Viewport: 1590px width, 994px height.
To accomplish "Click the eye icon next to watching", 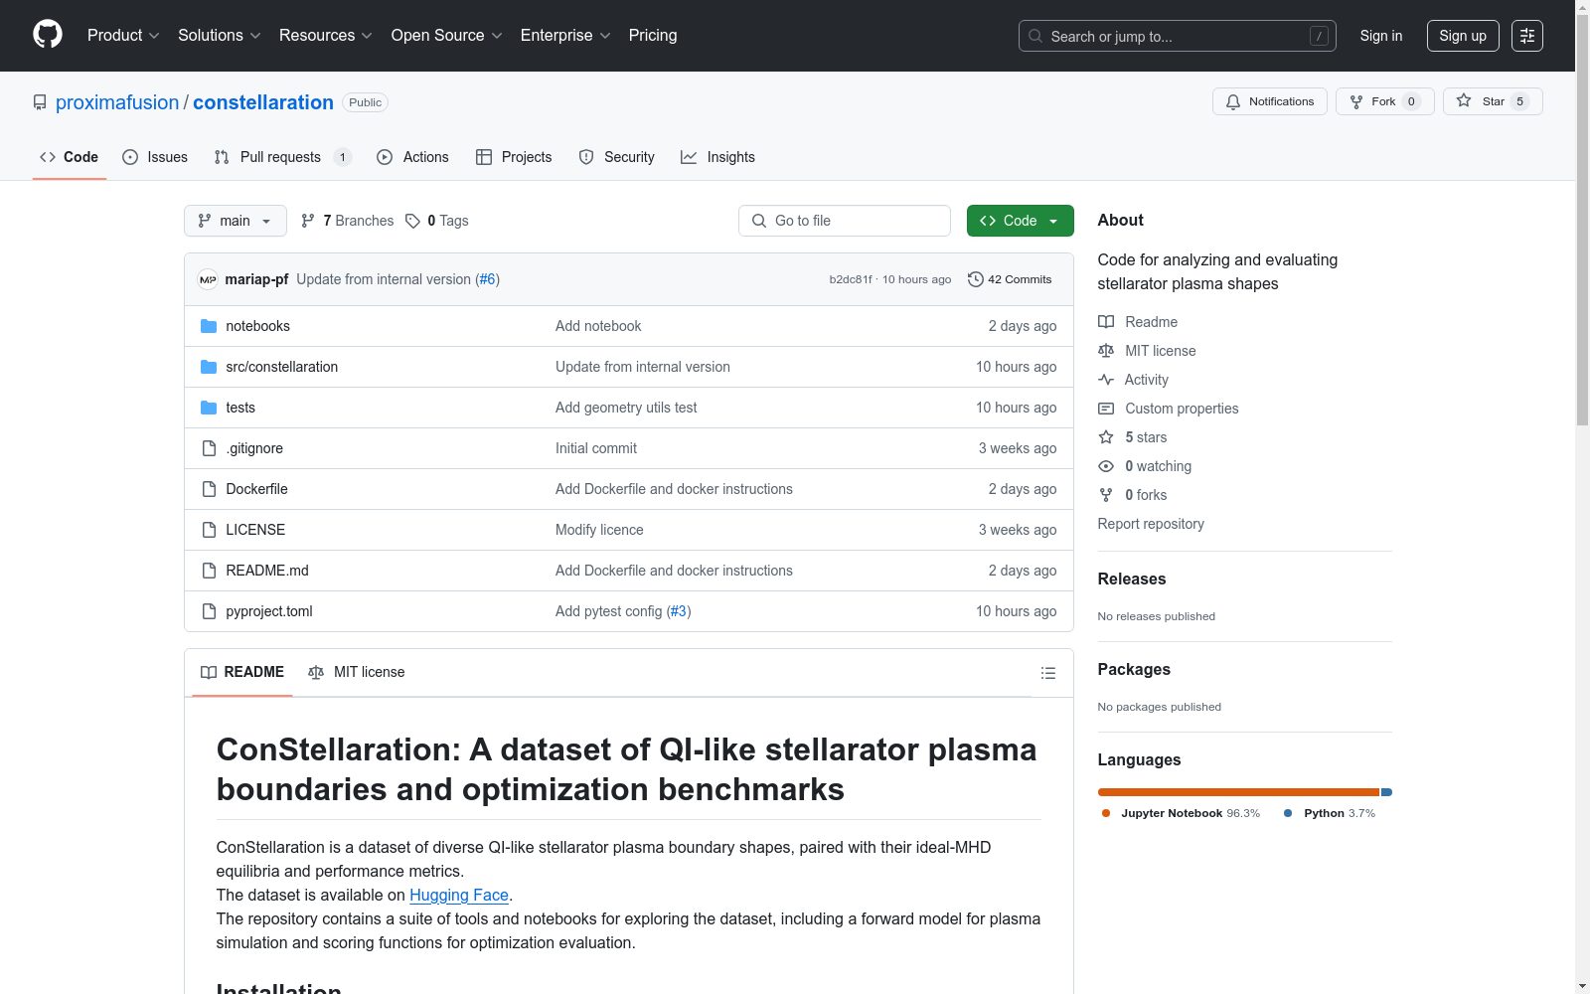I will [1106, 466].
